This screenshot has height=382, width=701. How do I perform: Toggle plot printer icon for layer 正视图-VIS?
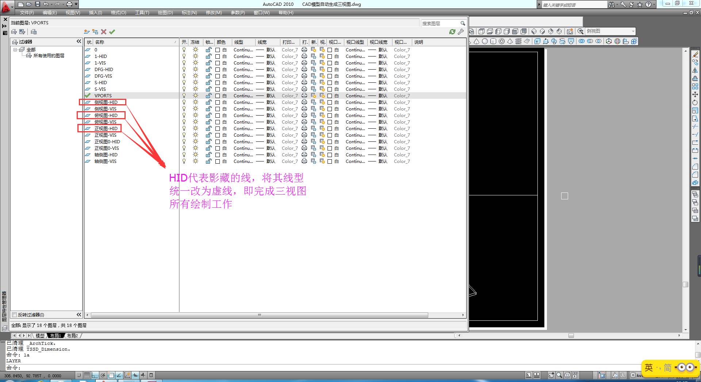(x=304, y=135)
